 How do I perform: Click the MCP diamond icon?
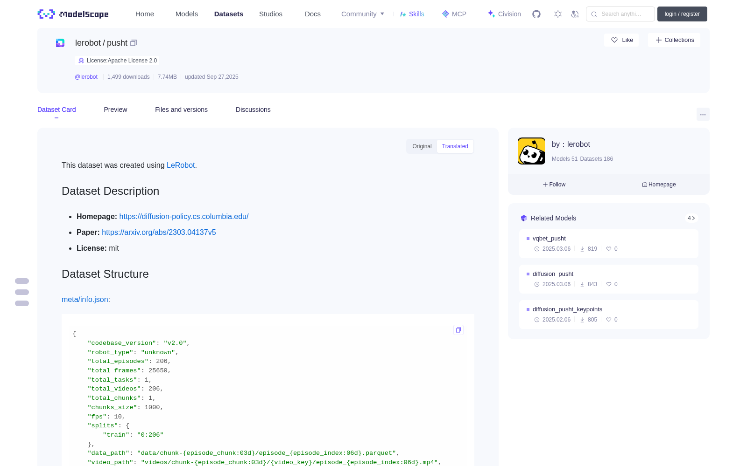tap(445, 14)
